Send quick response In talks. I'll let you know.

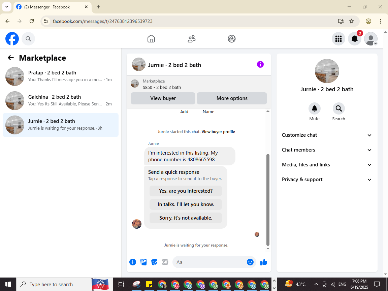point(186,204)
